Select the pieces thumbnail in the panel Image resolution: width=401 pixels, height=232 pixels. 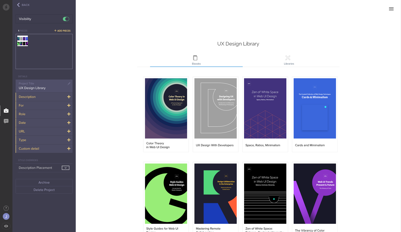[x=23, y=41]
